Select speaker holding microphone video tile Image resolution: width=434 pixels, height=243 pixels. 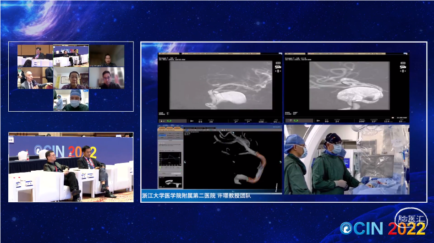[x=35, y=78]
